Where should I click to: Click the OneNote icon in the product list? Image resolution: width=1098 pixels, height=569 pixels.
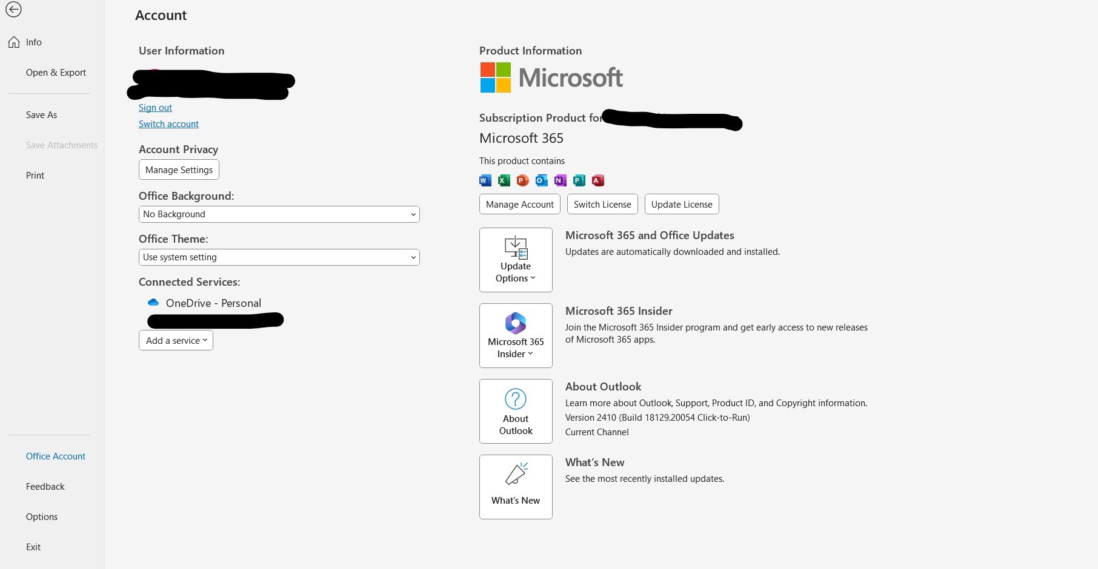560,180
